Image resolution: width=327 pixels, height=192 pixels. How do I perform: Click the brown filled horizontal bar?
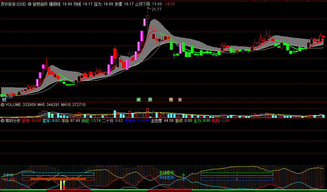point(58,179)
